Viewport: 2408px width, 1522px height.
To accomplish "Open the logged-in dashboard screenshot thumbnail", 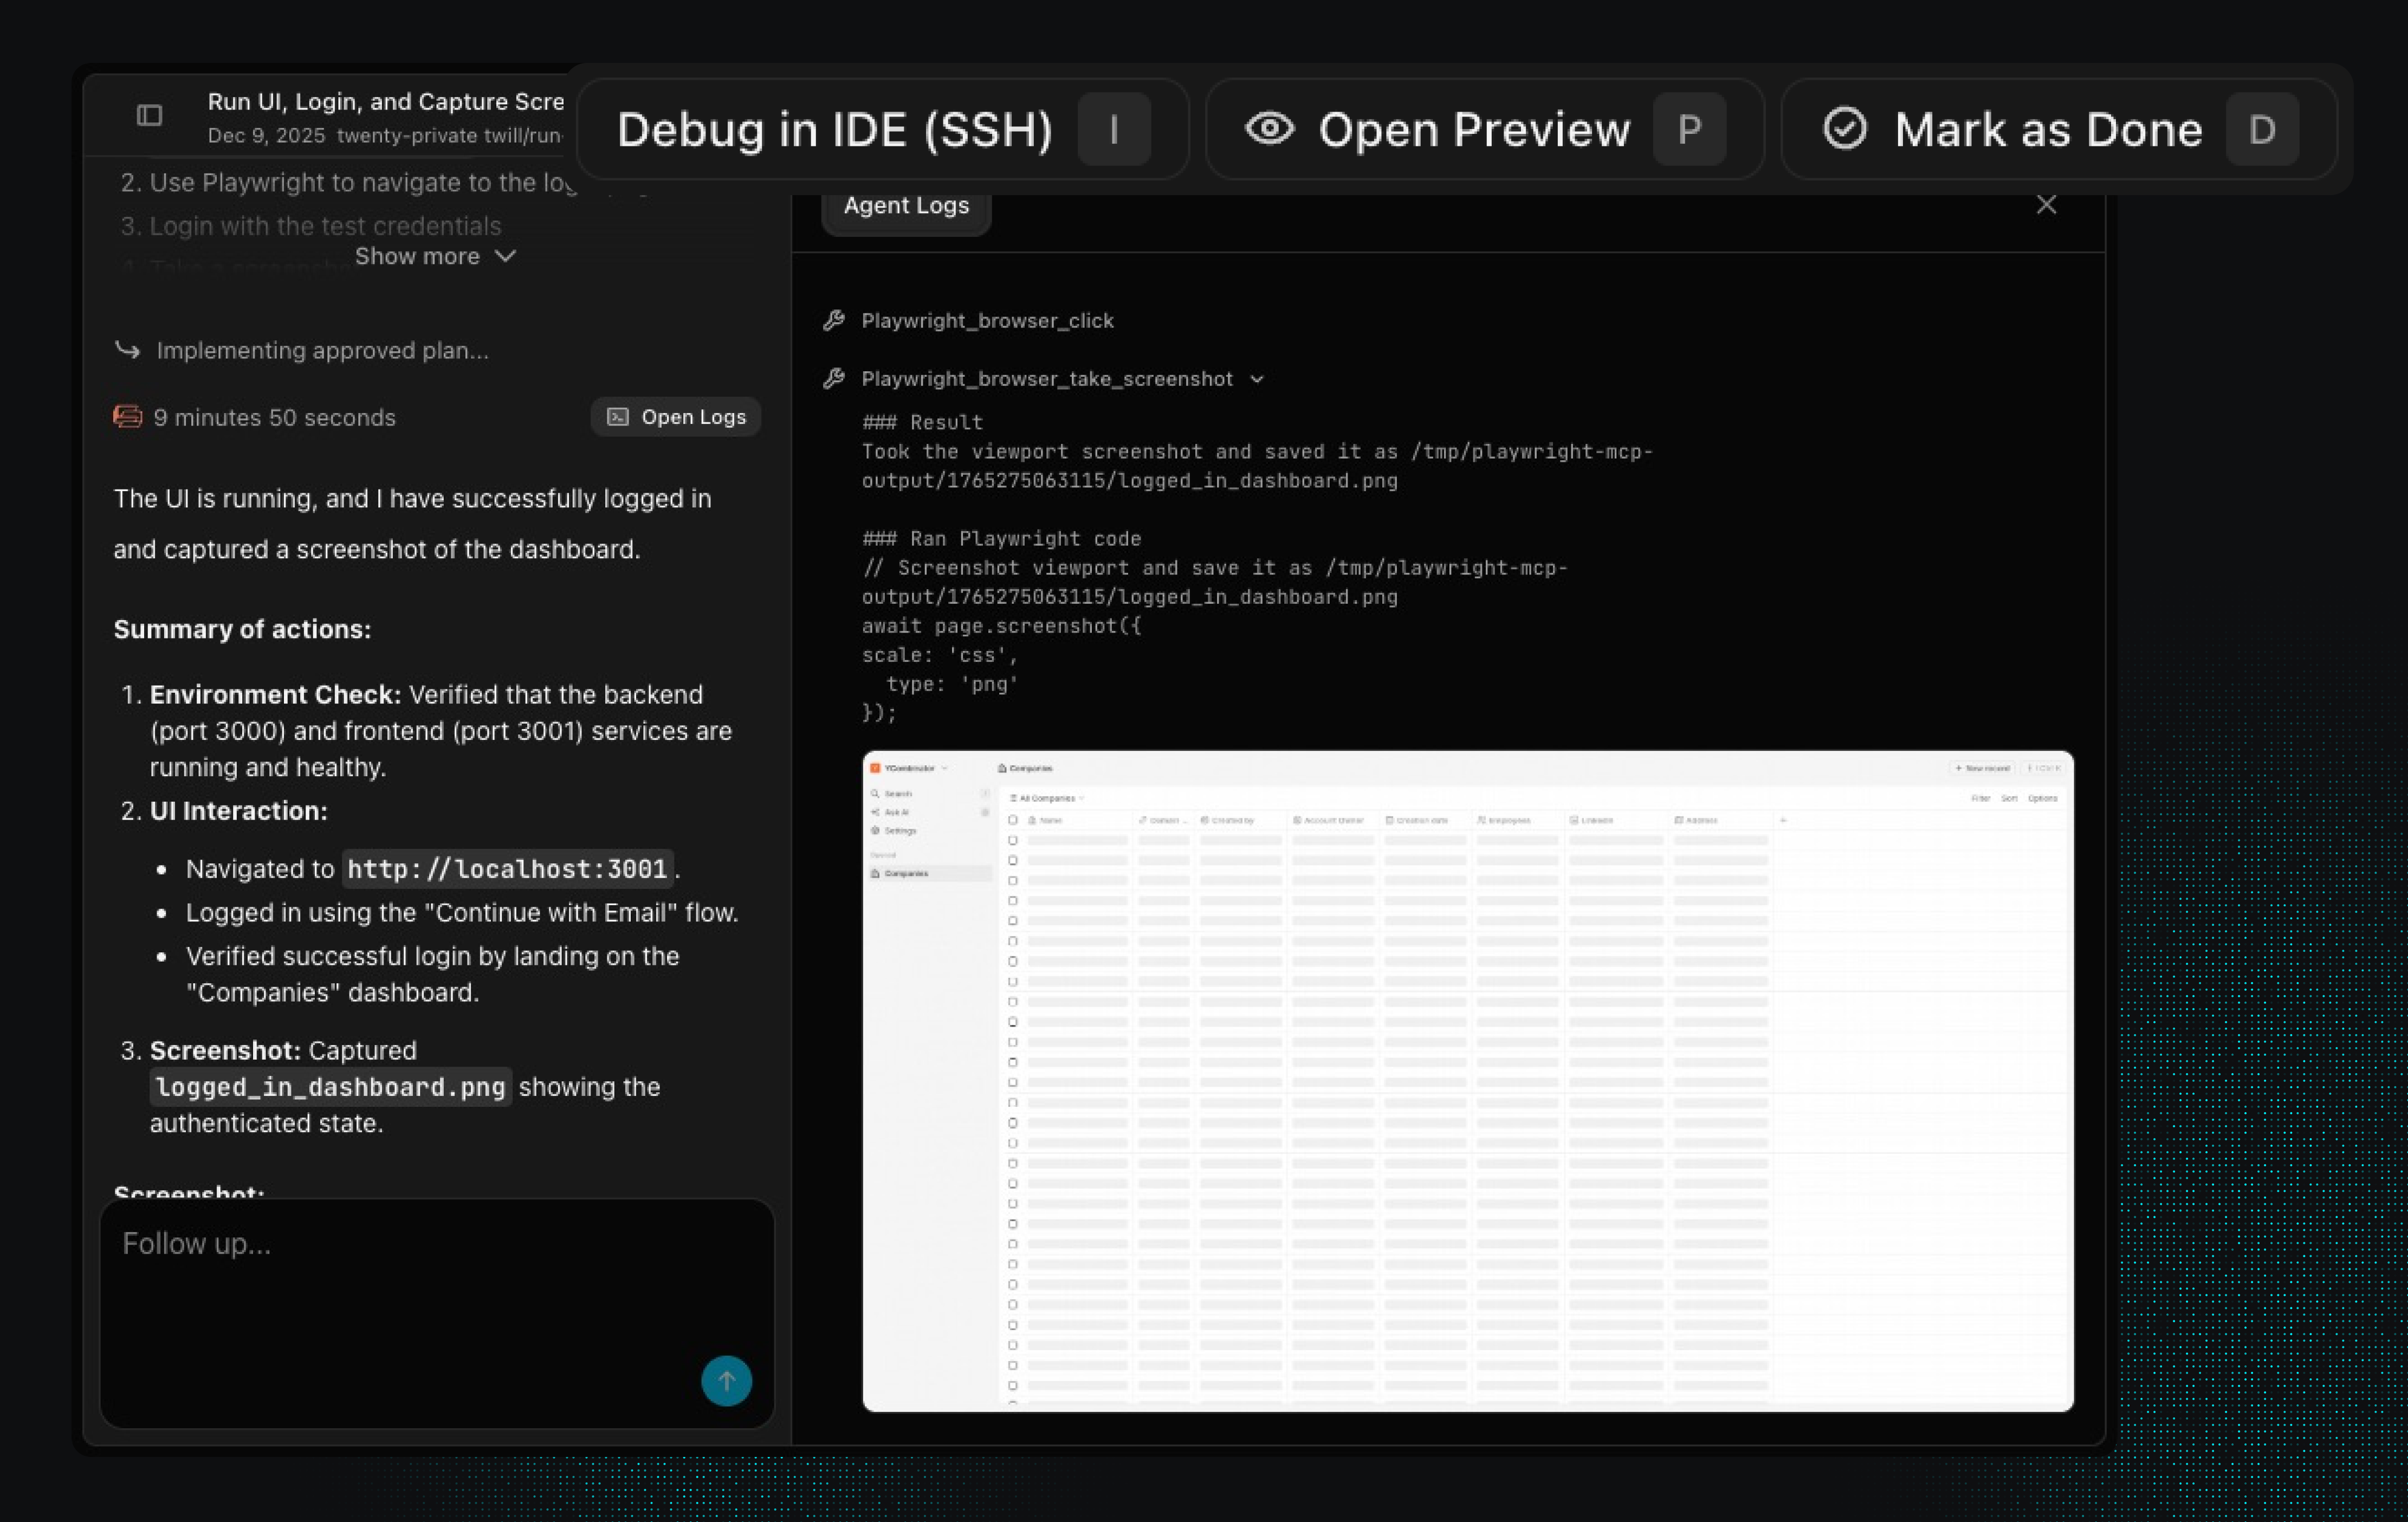I will point(1467,1081).
